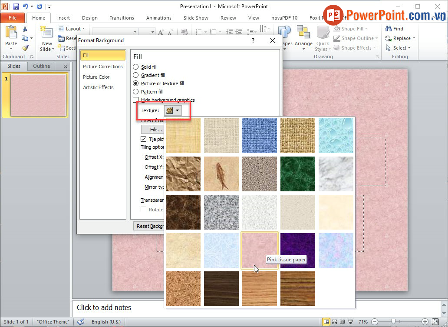
Task: Go to Picture Corrections category
Action: click(102, 67)
